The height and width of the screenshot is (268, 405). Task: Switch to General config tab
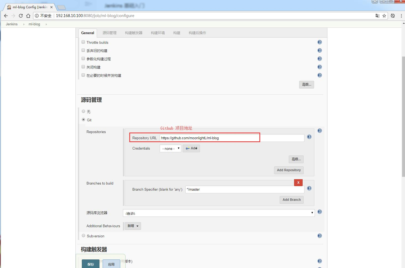[87, 33]
